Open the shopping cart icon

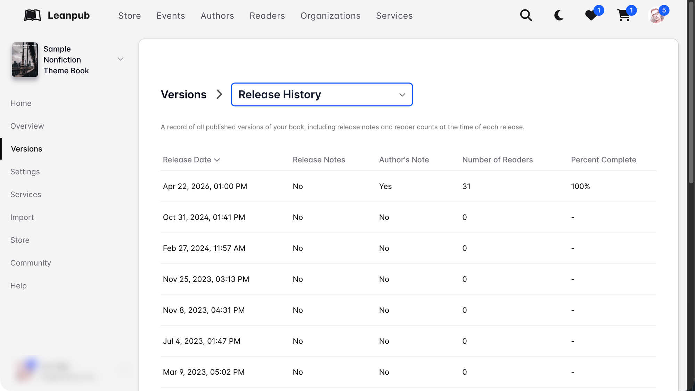click(x=624, y=15)
